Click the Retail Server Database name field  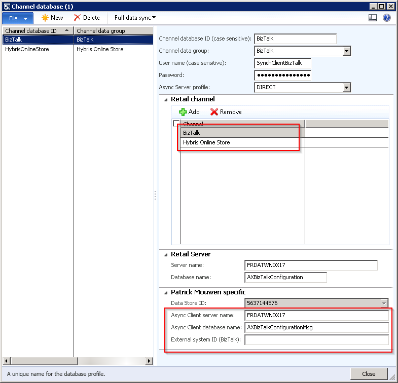(x=285, y=278)
